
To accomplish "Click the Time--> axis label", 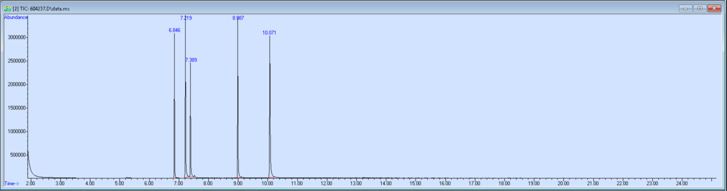I will 12,183.
